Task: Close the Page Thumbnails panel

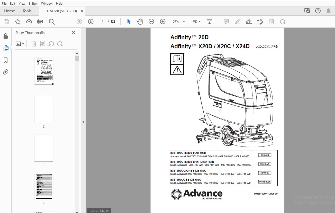Action: pos(74,33)
